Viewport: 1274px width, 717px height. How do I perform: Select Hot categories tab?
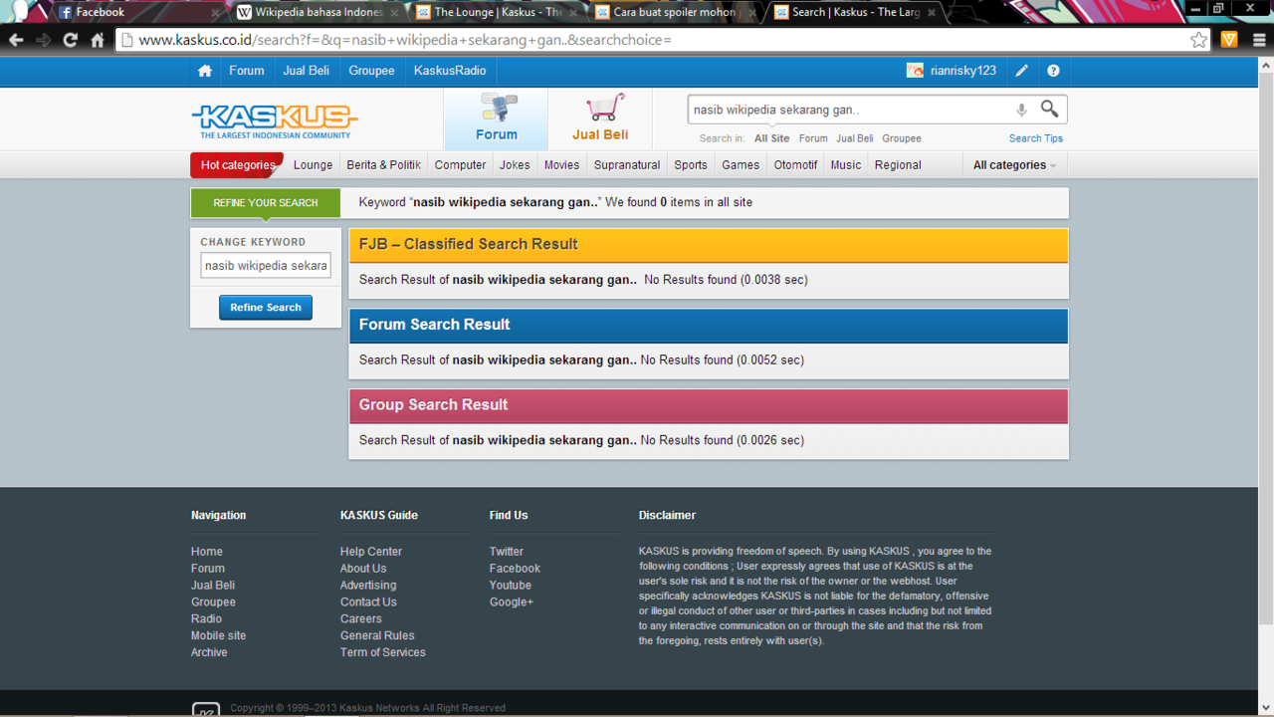coord(237,165)
